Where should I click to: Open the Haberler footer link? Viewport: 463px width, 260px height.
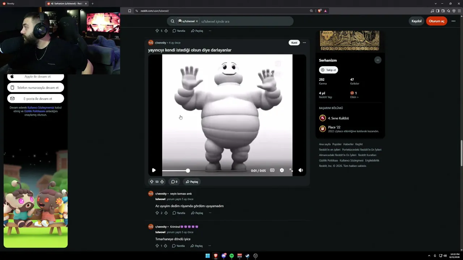(x=348, y=144)
